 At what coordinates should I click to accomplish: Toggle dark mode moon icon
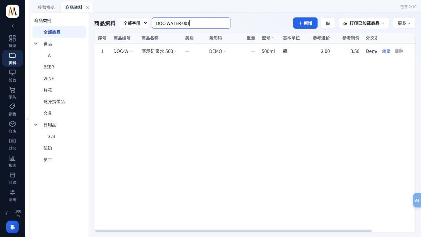tap(7, 213)
